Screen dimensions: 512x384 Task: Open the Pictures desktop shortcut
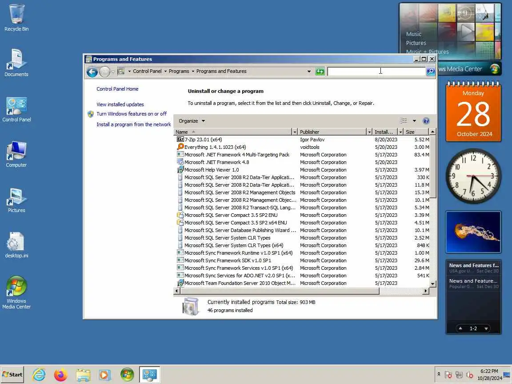(x=16, y=200)
